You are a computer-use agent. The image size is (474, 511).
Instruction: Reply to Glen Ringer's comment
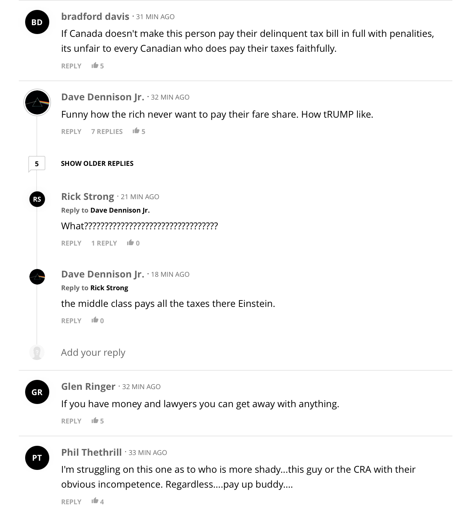(71, 421)
